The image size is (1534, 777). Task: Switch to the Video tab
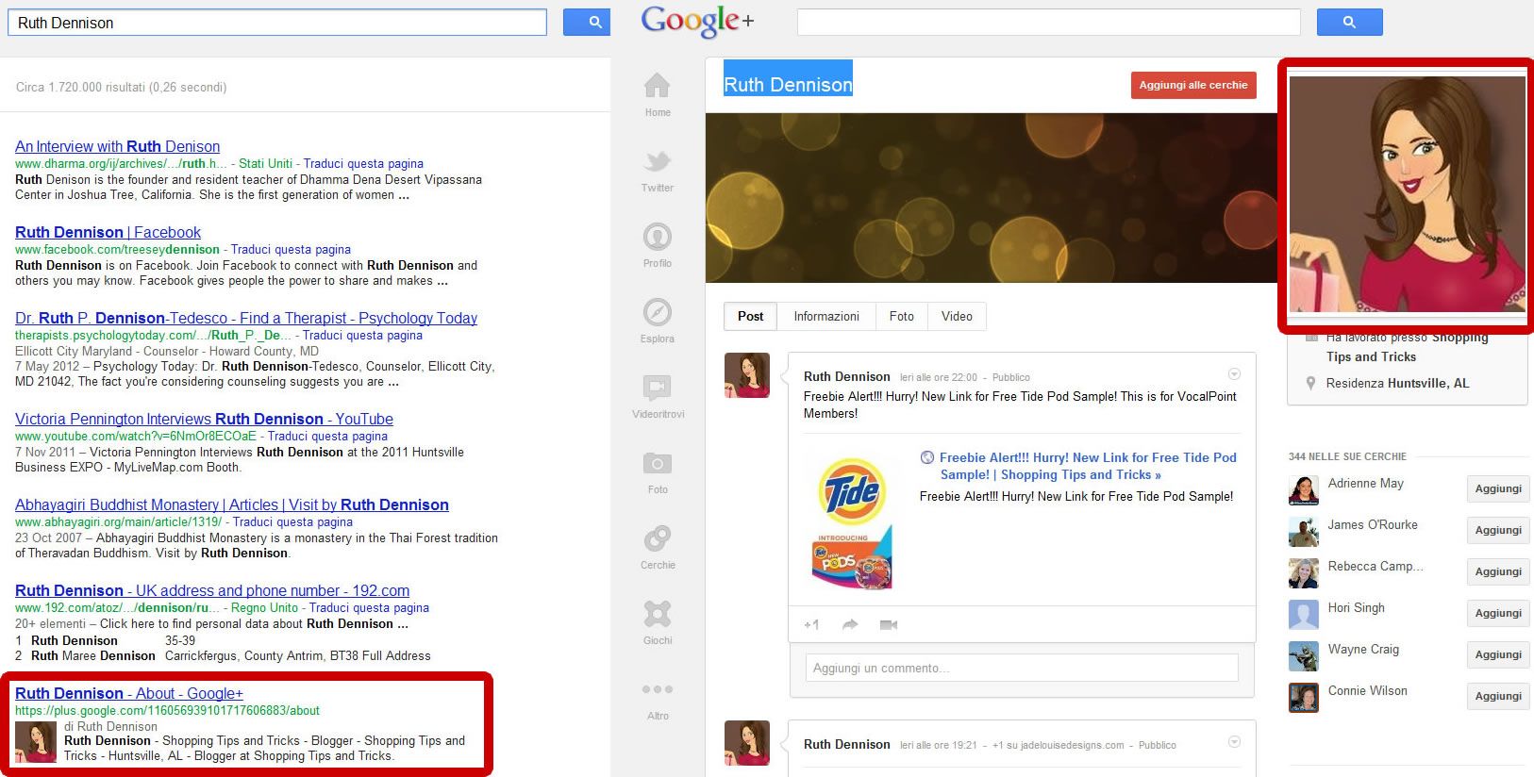tap(957, 317)
